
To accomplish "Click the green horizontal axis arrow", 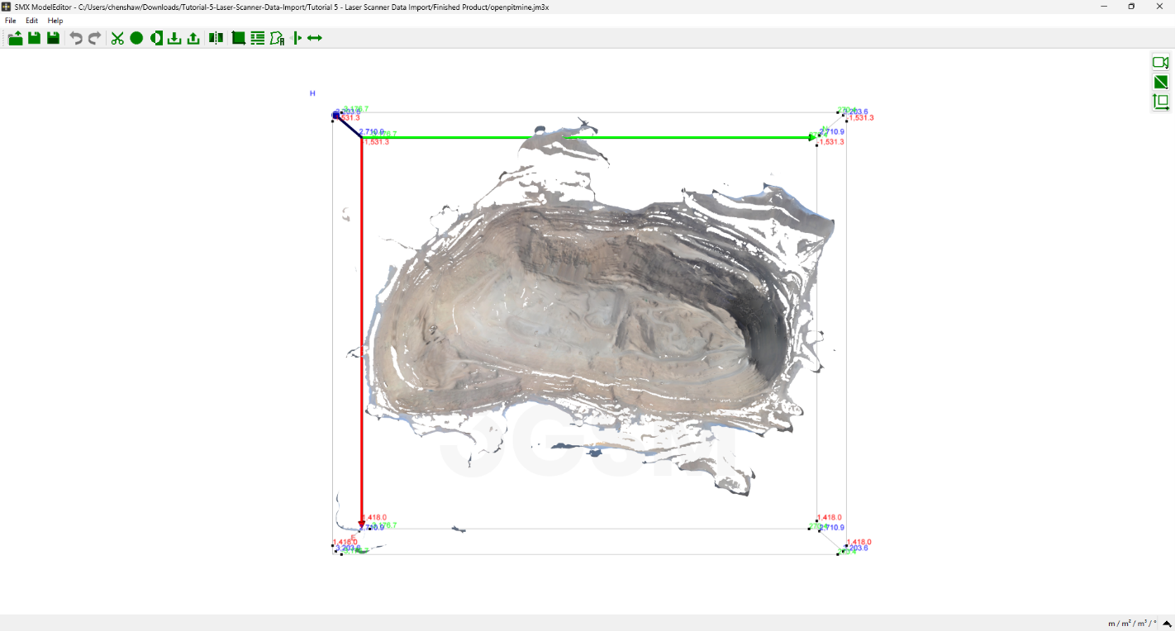I will 588,137.
